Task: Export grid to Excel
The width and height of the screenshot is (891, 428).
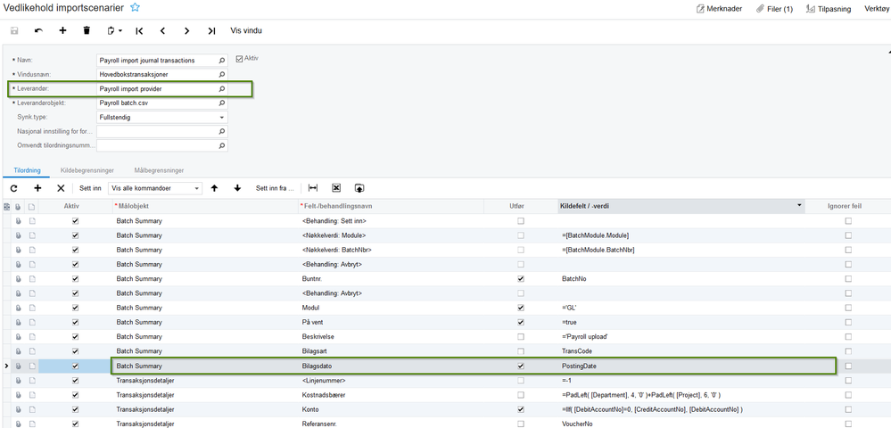Action: 336,188
